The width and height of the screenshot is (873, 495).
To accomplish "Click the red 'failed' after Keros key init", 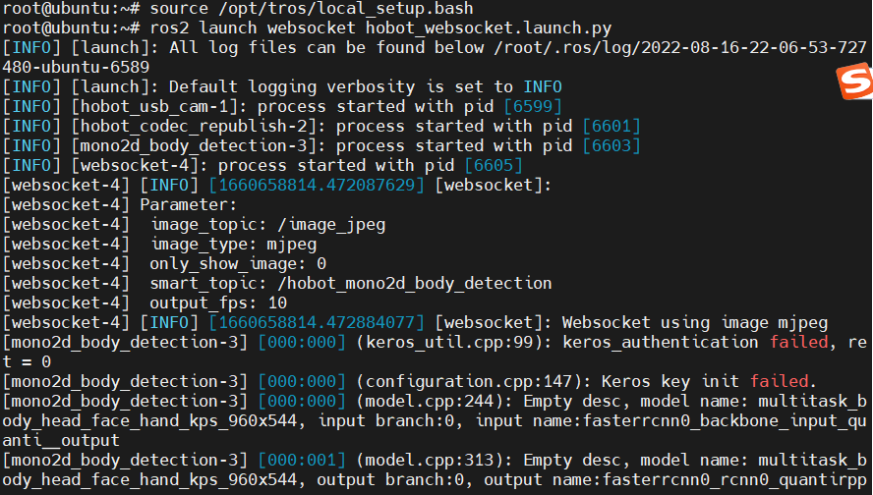I will 780,381.
